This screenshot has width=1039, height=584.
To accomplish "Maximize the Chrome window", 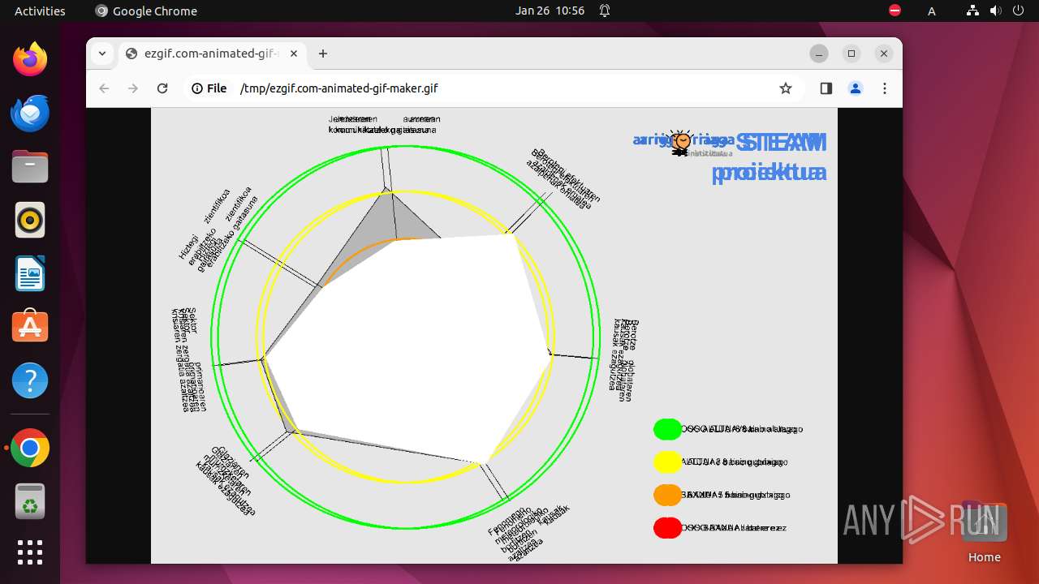I will point(851,54).
